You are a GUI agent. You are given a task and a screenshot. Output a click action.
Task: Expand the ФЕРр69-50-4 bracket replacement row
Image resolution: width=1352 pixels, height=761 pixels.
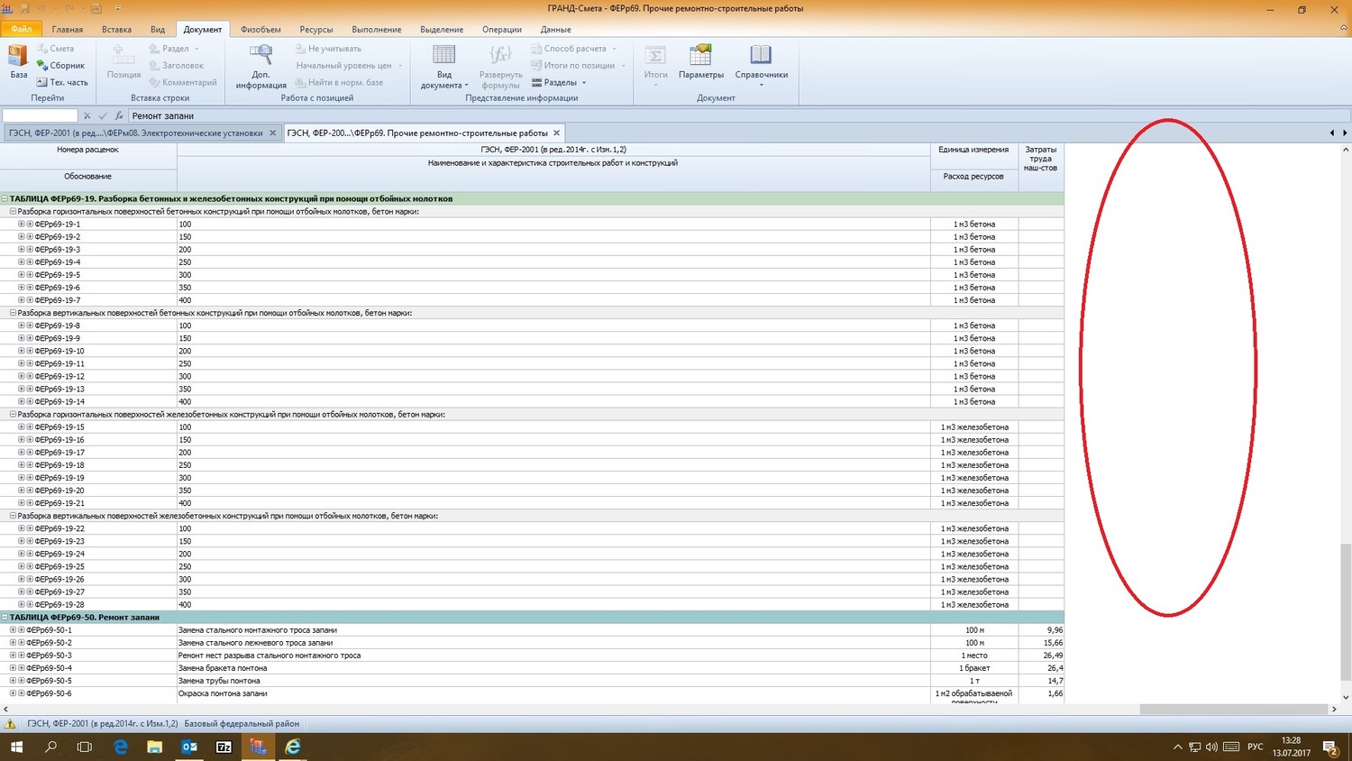click(14, 668)
